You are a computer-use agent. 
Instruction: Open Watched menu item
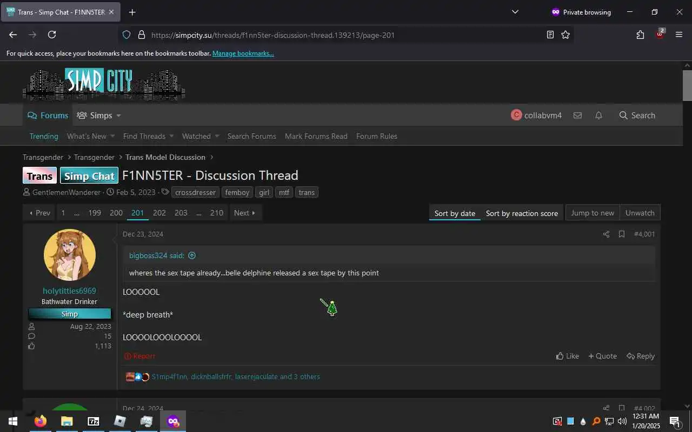click(x=196, y=136)
